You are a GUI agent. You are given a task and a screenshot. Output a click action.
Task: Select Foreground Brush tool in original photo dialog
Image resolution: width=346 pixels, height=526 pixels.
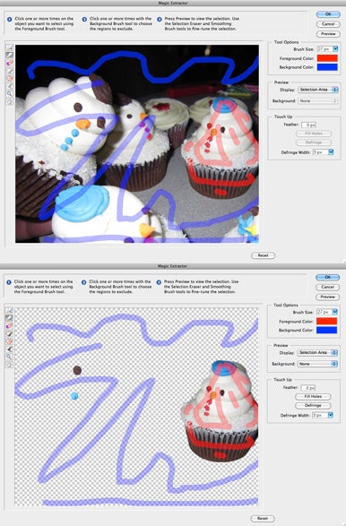9,47
